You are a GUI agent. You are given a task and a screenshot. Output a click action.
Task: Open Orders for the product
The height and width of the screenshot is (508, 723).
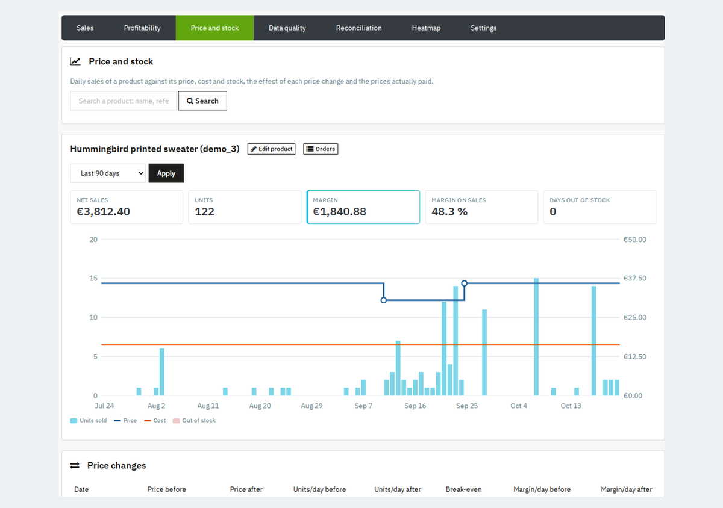321,149
